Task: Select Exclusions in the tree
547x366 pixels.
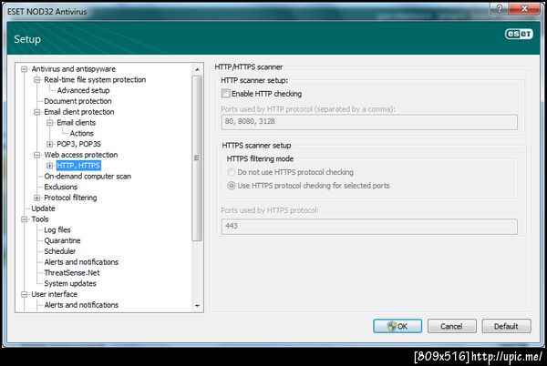Action: pos(61,187)
